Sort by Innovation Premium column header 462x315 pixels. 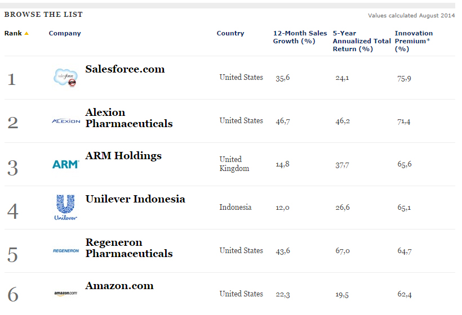tap(414, 41)
